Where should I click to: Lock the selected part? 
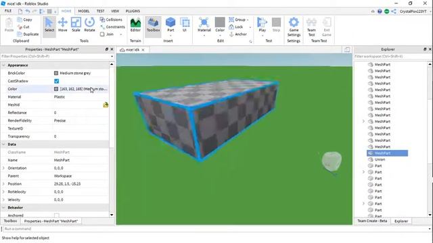pyautogui.click(x=236, y=27)
